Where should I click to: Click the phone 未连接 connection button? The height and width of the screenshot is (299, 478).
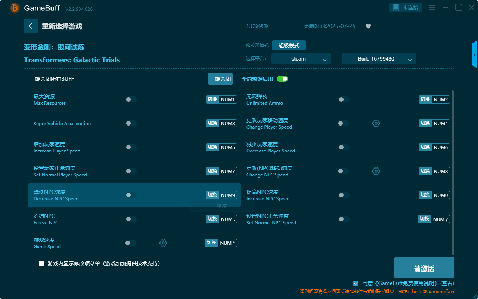click(406, 7)
